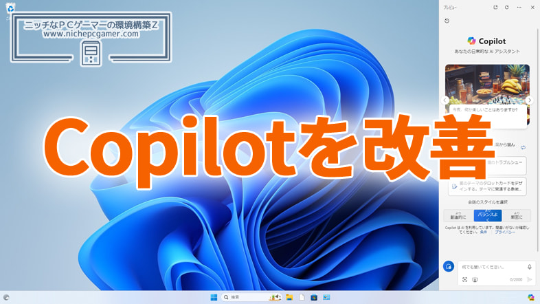
Task: Open widgets icon at taskbar left
Action: (x=6, y=297)
